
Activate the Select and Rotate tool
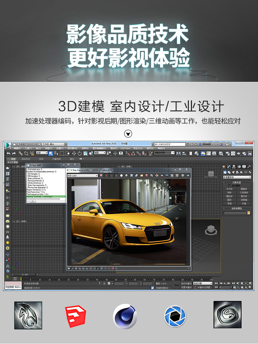point(80,153)
